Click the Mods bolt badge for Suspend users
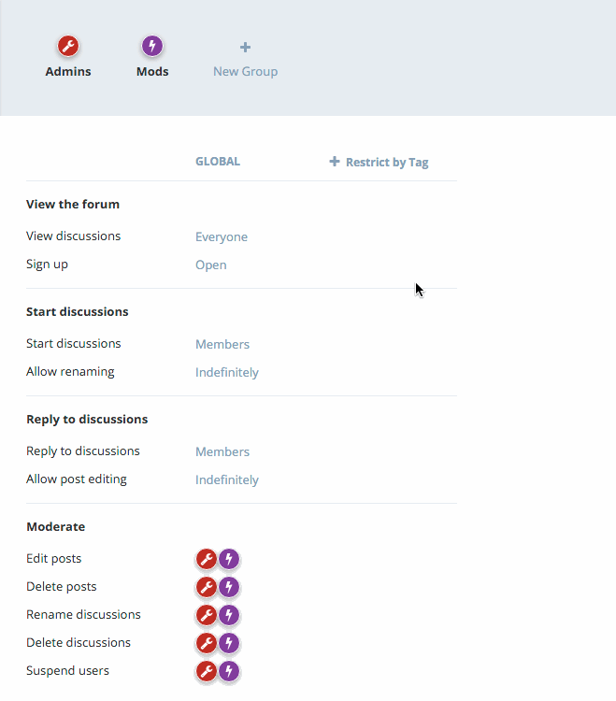Image resolution: width=616 pixels, height=701 pixels. coord(228,671)
